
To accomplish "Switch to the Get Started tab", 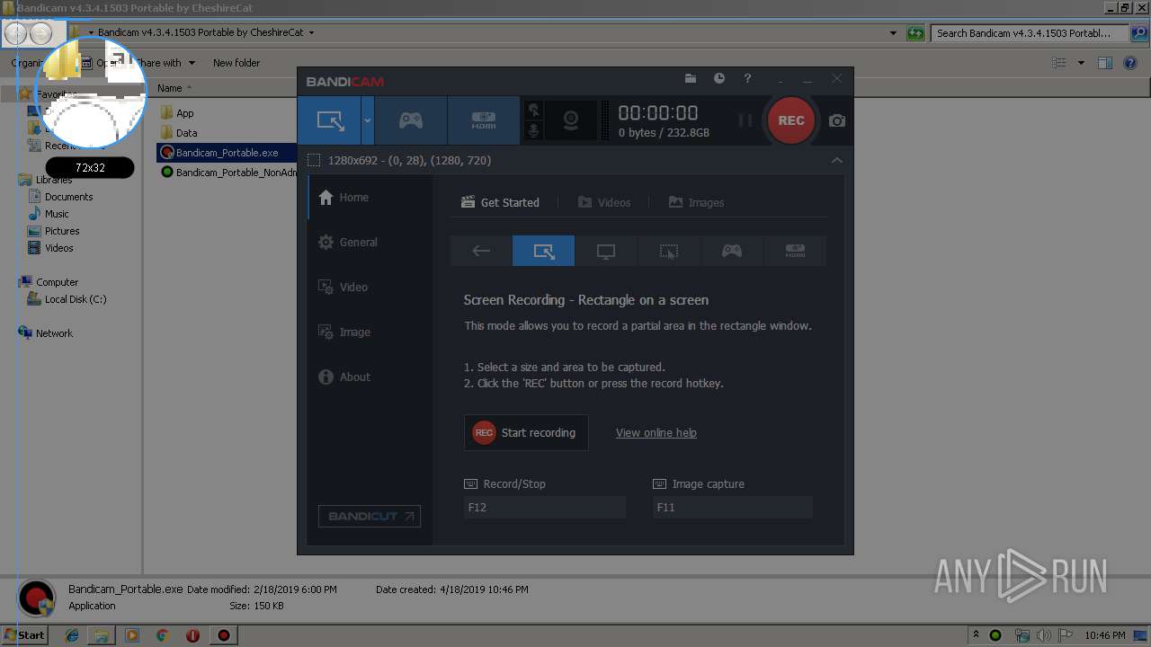I will click(x=500, y=202).
